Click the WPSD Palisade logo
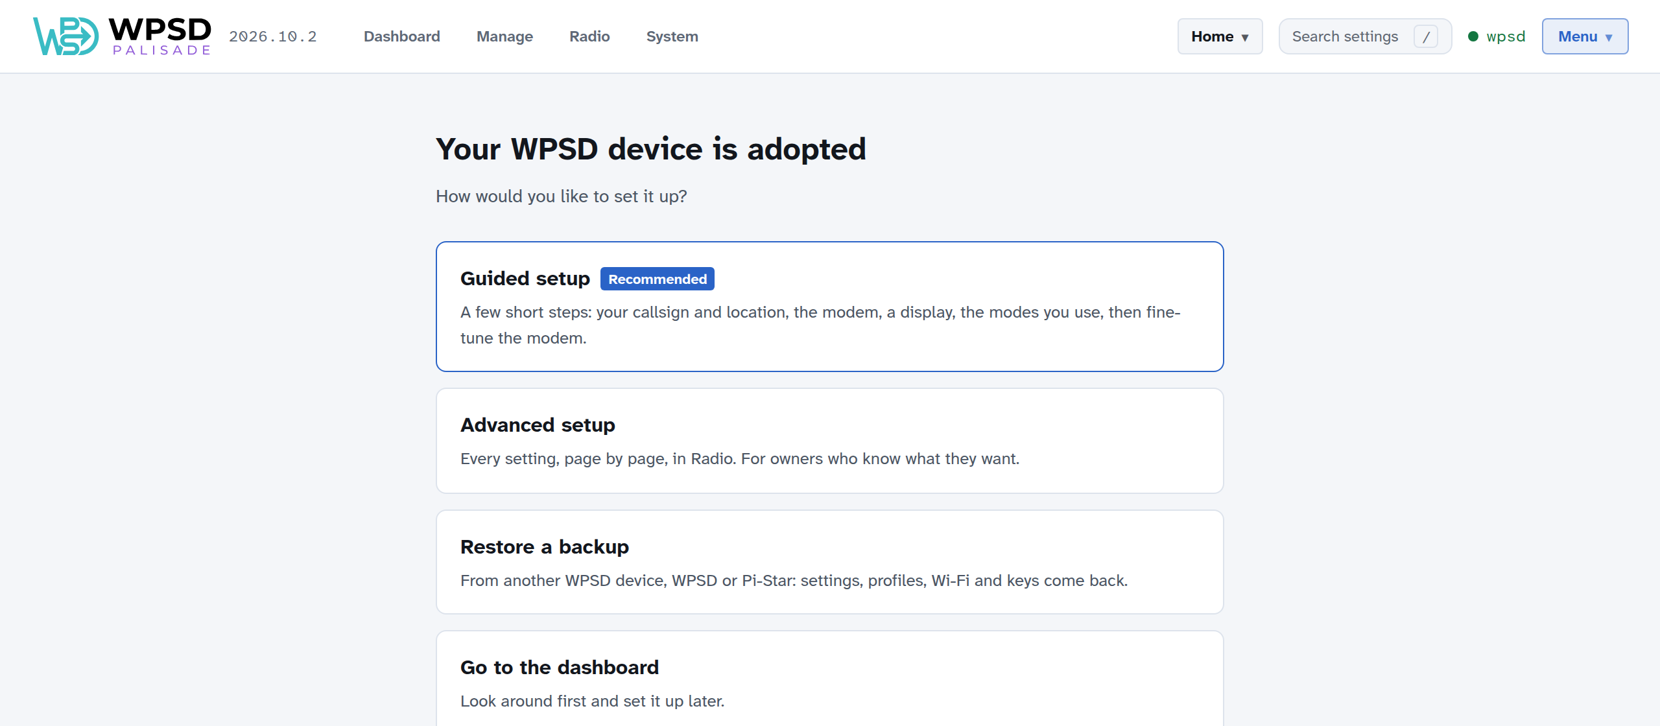 pos(122,36)
